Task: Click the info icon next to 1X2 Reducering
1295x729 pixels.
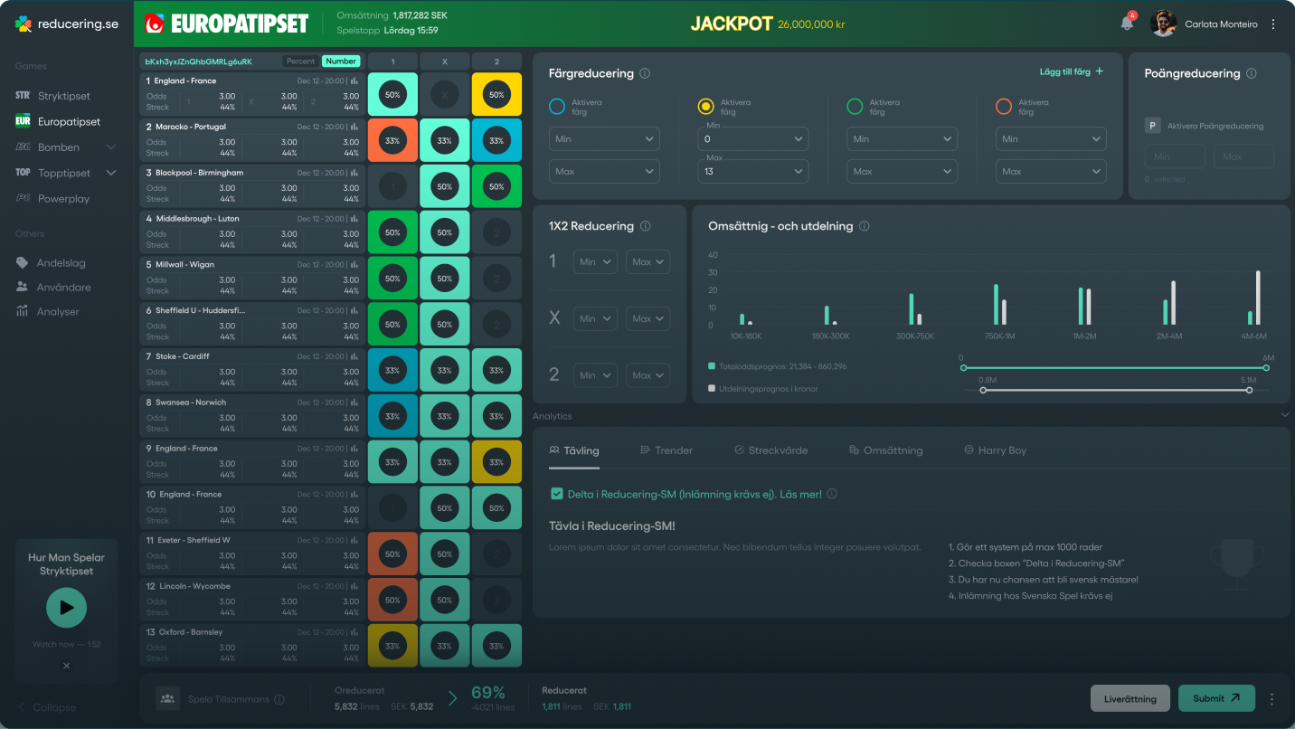Action: pos(644,226)
